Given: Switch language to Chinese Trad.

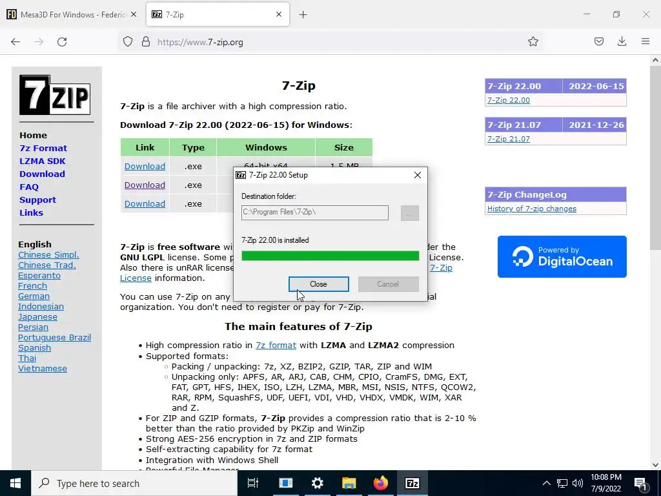Looking at the screenshot, I should (46, 265).
